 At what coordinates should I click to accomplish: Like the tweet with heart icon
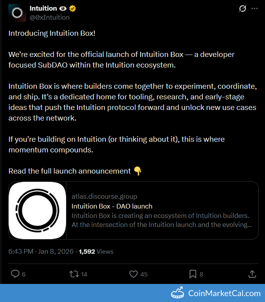[x=134, y=274]
